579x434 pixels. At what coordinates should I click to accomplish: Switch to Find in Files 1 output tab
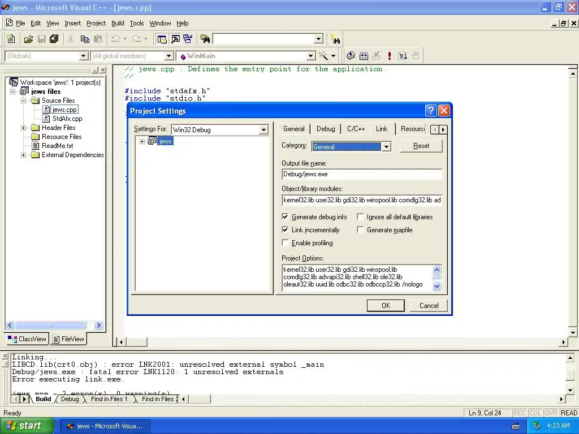[x=109, y=399]
